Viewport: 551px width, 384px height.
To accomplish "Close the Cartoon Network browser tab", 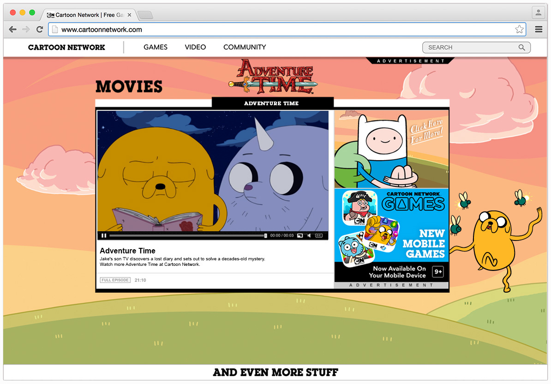I will [x=129, y=15].
